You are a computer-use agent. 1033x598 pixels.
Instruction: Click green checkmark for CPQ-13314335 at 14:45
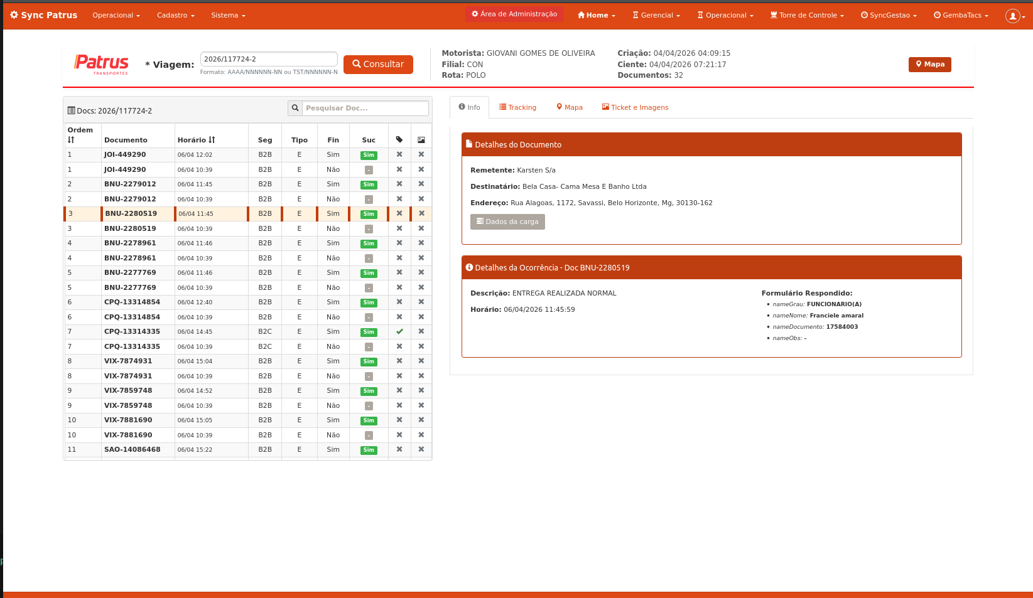tap(399, 331)
